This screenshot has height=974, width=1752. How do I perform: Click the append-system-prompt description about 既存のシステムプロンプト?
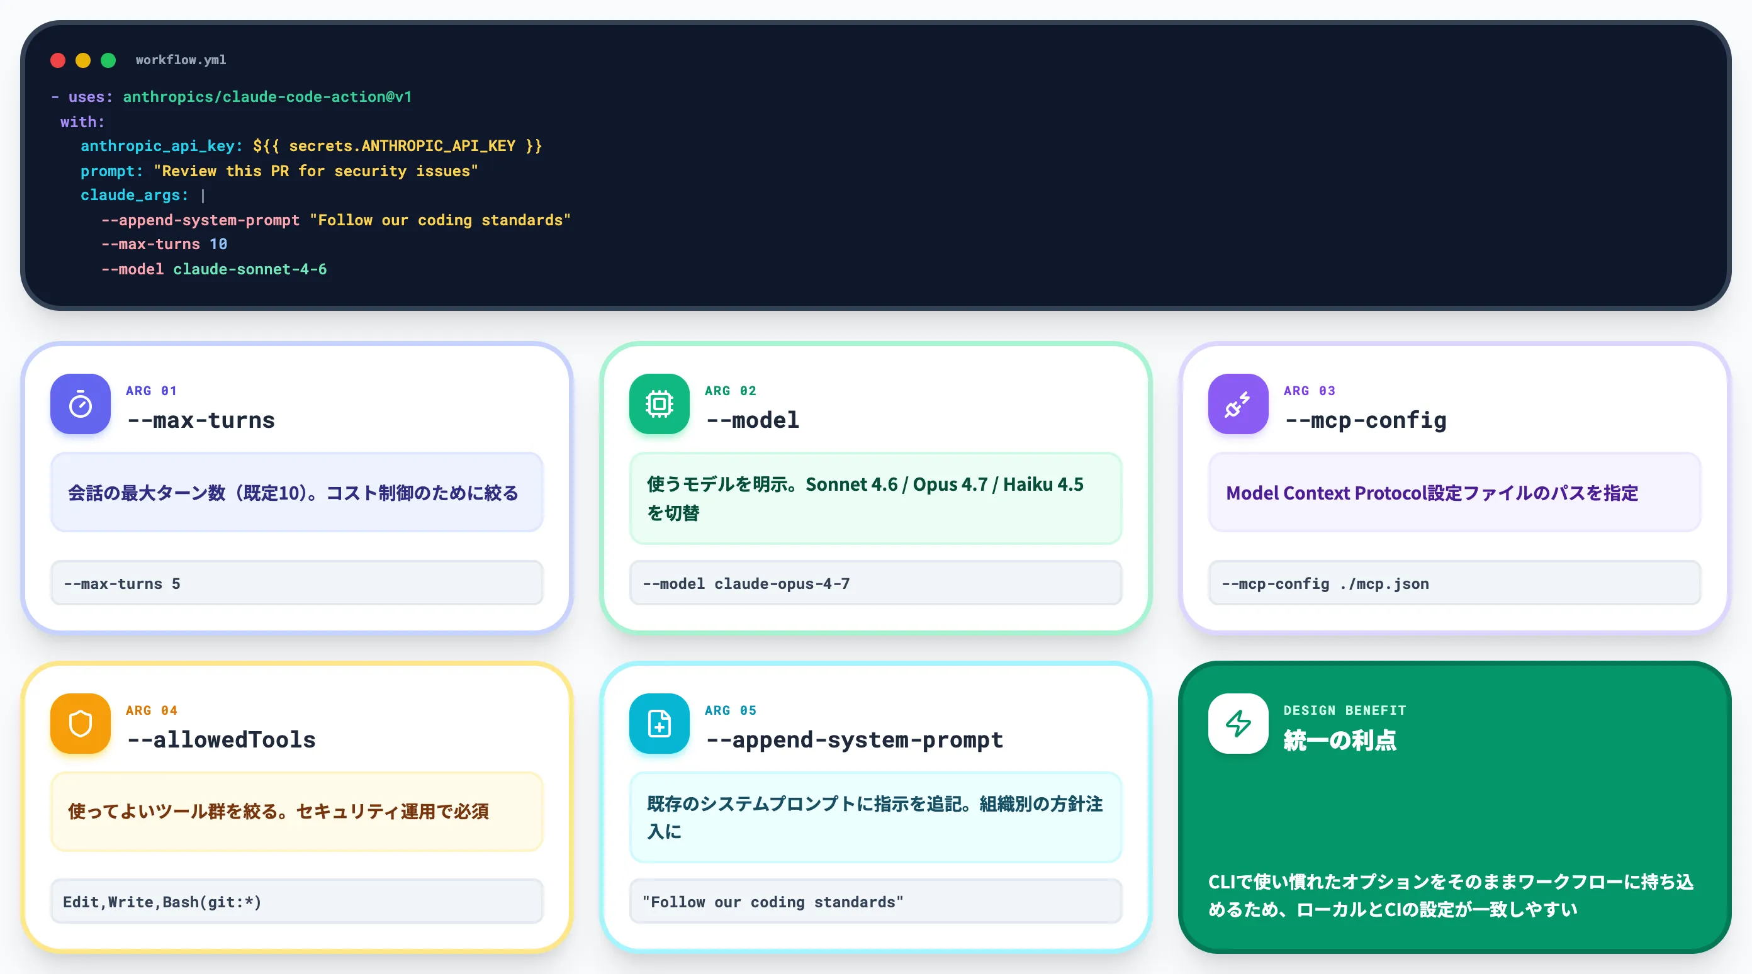[x=875, y=817]
